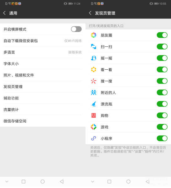Tap battery icon in right status bar
Viewport: 171px width, 188px height.
click(156, 3)
